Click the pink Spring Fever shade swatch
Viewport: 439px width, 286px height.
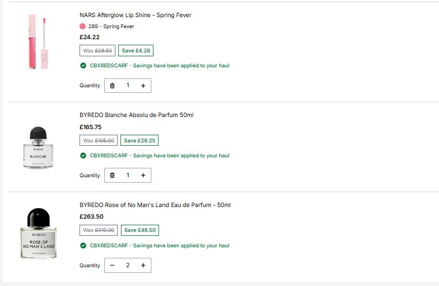pos(83,27)
